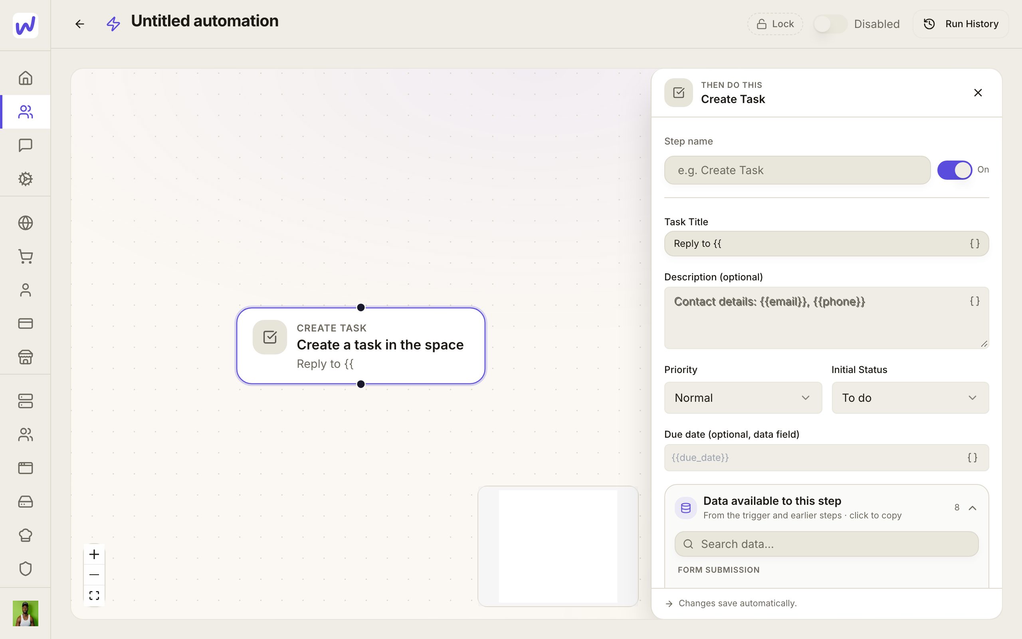Open the chat messages sidebar icon
Image resolution: width=1022 pixels, height=639 pixels.
pyautogui.click(x=25, y=145)
